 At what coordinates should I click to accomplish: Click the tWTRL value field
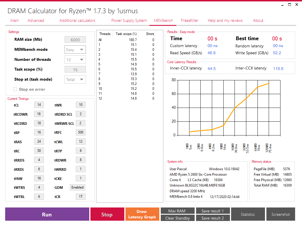point(39,196)
